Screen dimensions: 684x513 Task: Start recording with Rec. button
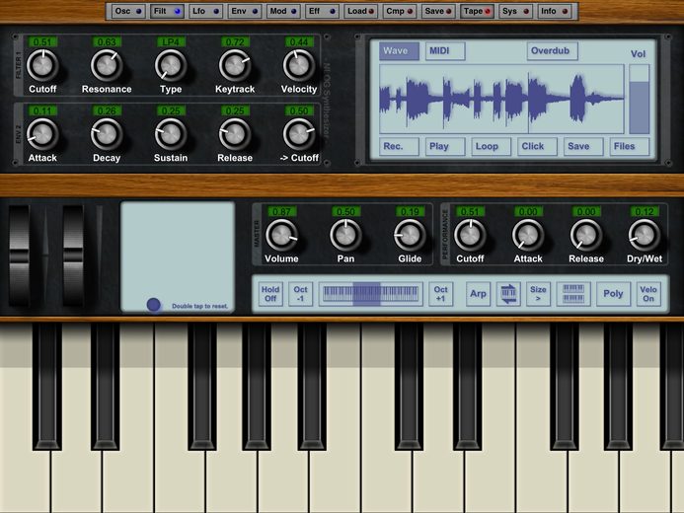pos(399,146)
